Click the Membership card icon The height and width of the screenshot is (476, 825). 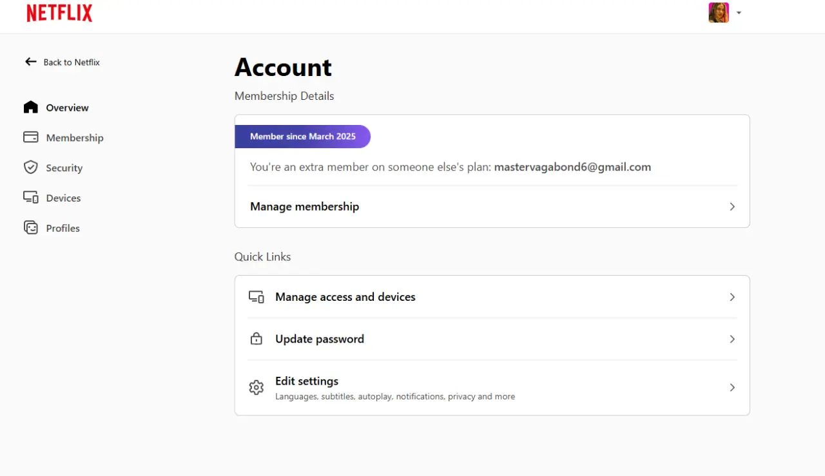click(31, 137)
